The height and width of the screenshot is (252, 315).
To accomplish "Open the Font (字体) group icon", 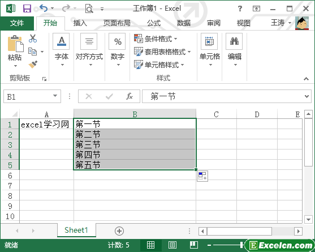I will pos(61,41).
